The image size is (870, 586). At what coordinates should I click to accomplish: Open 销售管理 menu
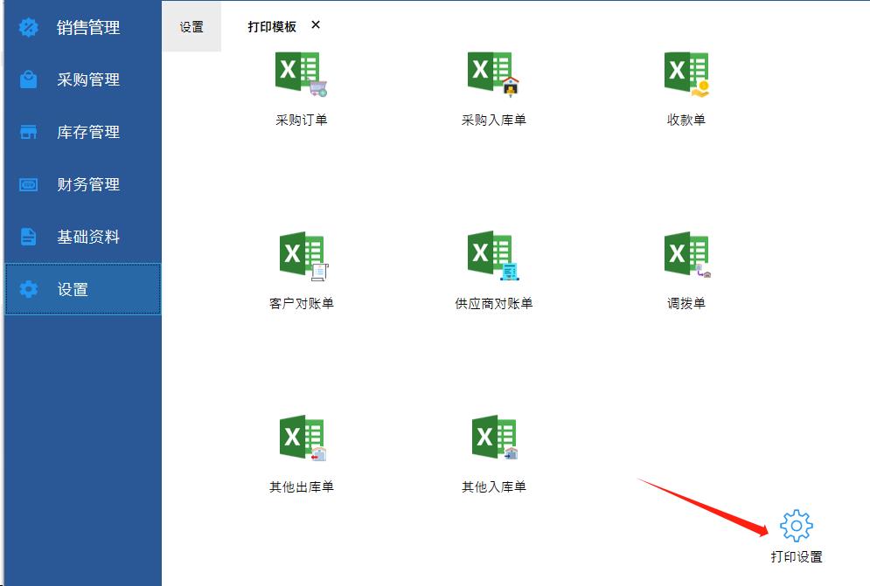point(83,27)
